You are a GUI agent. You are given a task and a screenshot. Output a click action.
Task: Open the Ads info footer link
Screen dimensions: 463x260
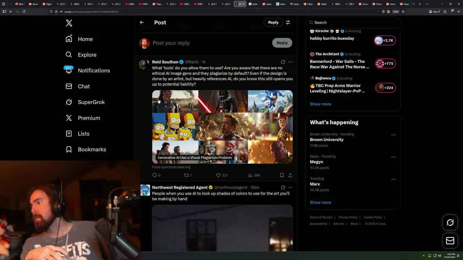coord(339,224)
